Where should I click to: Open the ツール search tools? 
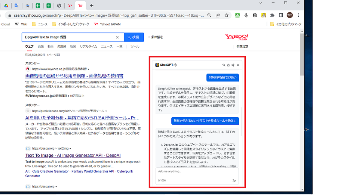coord(135,47)
